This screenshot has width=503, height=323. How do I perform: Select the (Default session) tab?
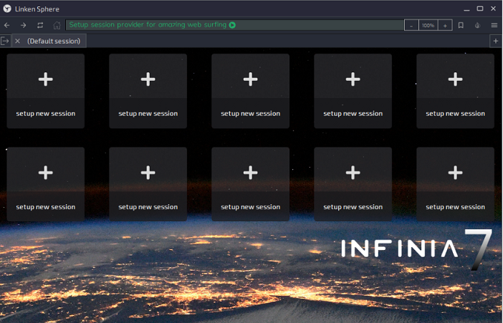click(49, 41)
